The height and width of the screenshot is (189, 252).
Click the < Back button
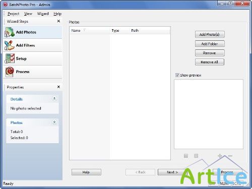140,172
